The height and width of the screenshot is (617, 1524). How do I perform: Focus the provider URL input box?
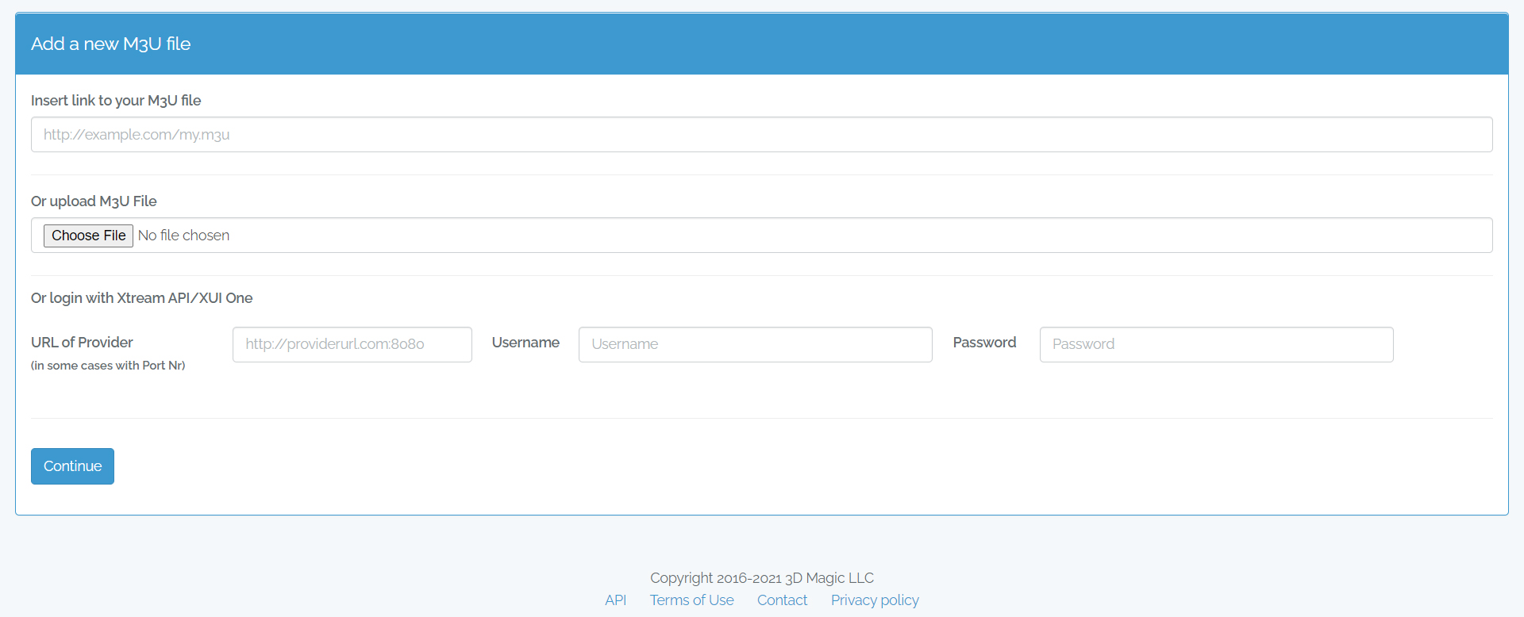[x=352, y=344]
